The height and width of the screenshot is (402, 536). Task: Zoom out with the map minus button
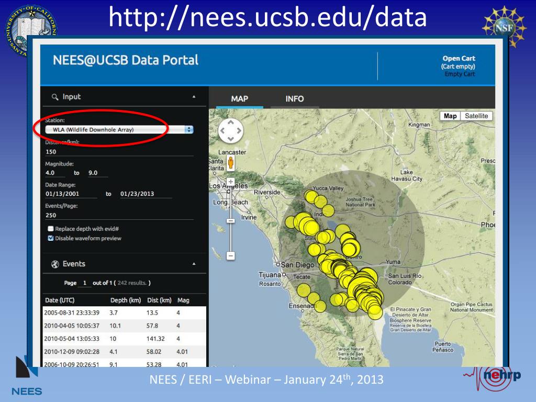(231, 255)
